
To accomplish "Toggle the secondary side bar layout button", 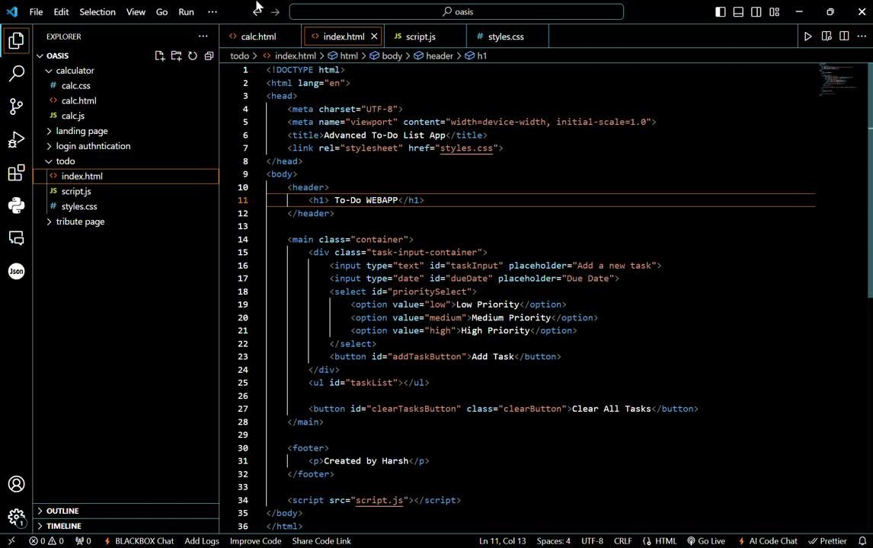I will (756, 12).
